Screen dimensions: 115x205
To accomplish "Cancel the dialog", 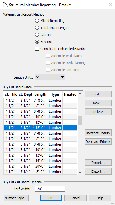I will (x=75, y=198).
